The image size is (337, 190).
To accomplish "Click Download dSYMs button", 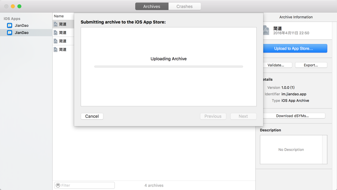I will [294, 116].
